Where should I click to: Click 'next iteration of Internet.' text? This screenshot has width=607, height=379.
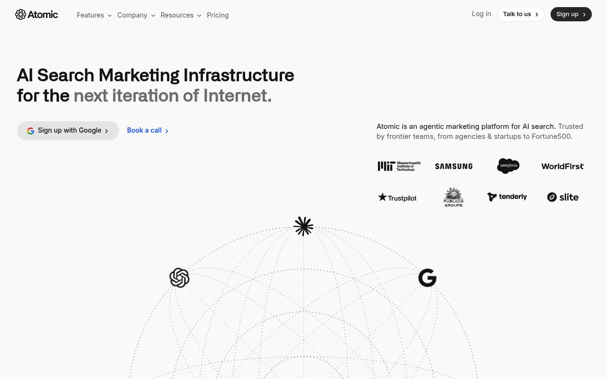173,96
